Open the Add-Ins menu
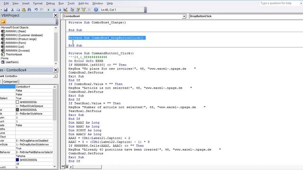 (83, 3)
